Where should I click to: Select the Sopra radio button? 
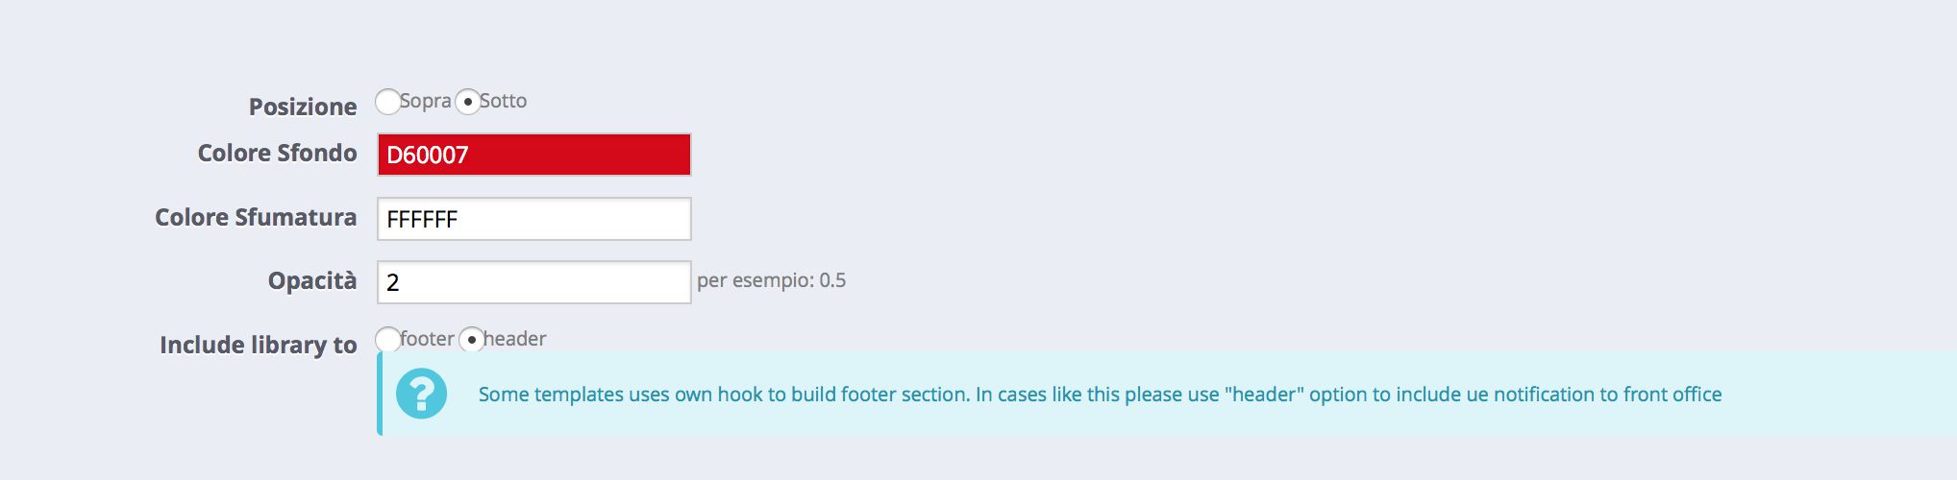coord(388,102)
